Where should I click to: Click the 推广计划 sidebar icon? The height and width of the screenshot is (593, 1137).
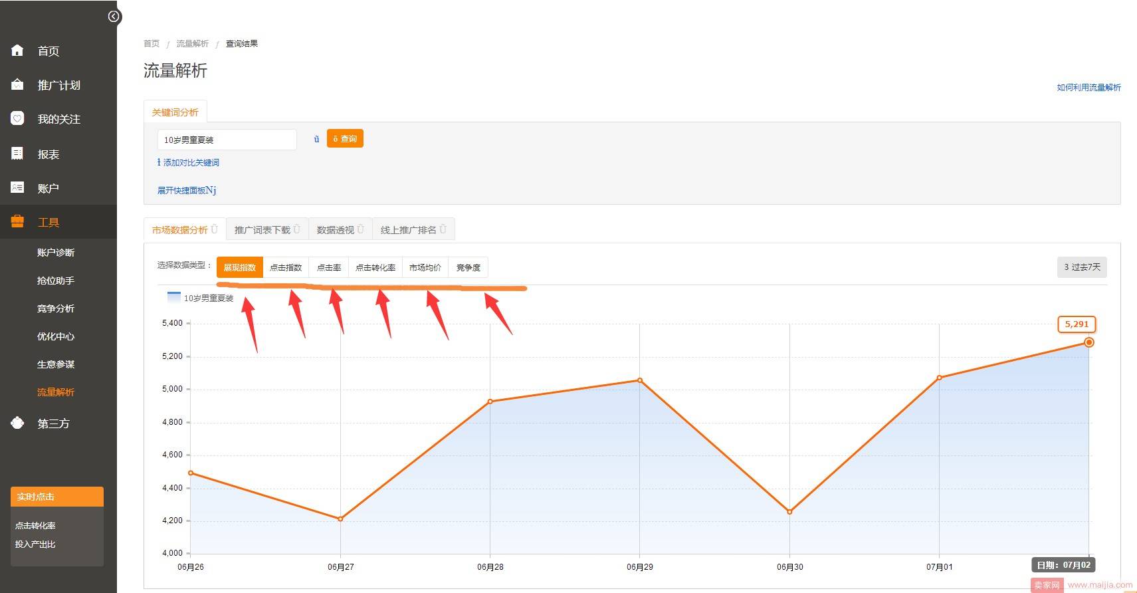pyautogui.click(x=17, y=84)
